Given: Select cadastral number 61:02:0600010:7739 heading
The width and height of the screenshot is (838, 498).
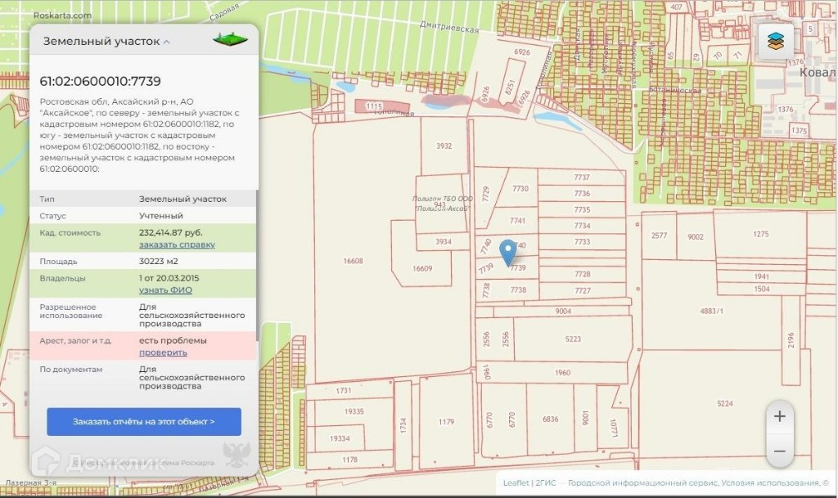Looking at the screenshot, I should [100, 81].
